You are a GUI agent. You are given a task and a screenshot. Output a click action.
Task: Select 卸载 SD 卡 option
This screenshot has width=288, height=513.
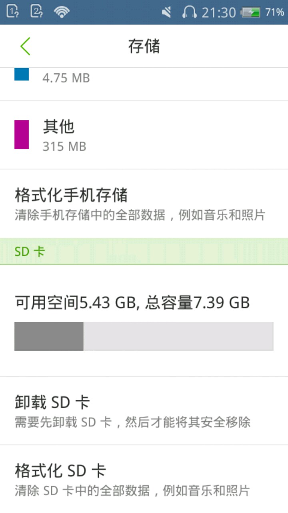(144, 410)
